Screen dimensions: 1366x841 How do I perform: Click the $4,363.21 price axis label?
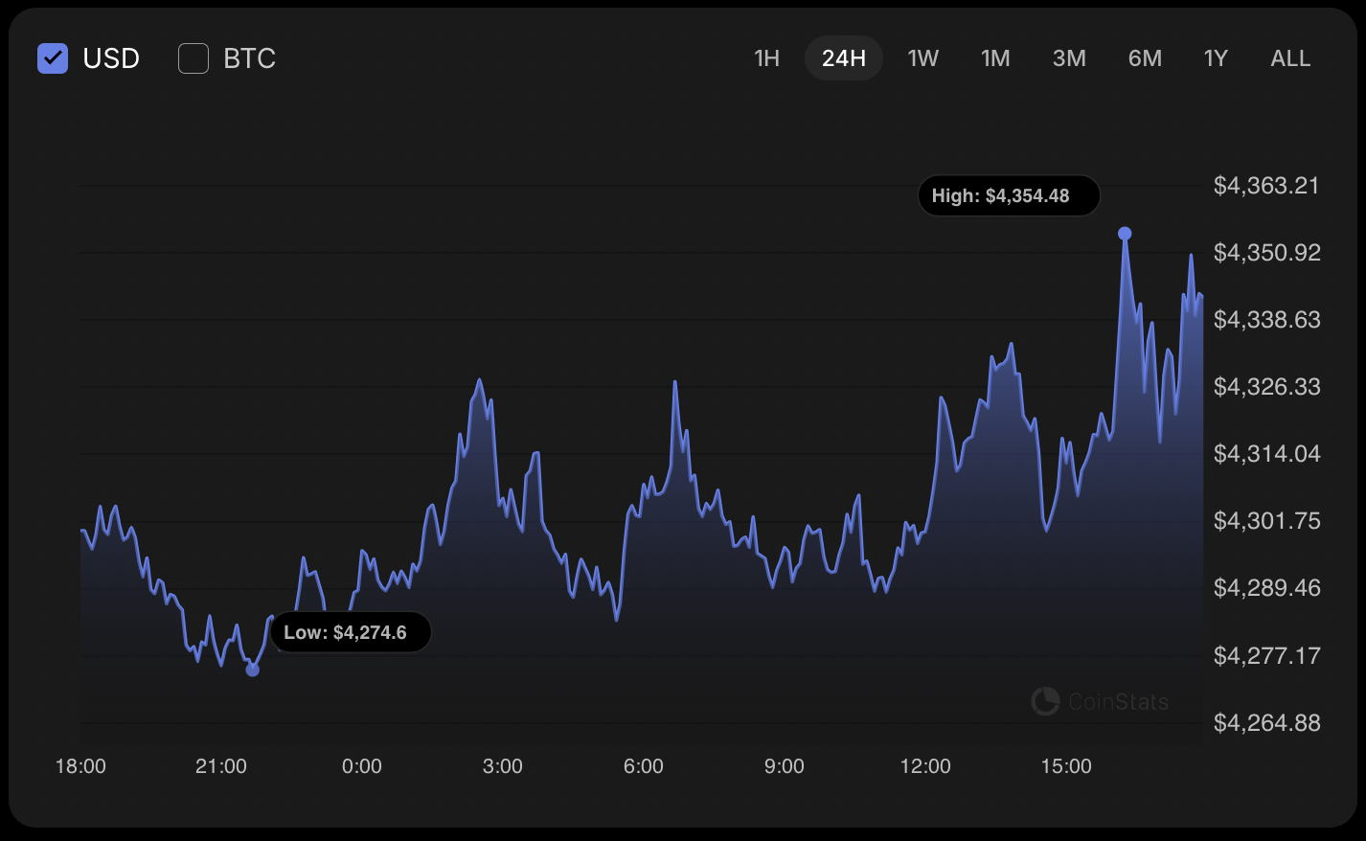pos(1266,185)
